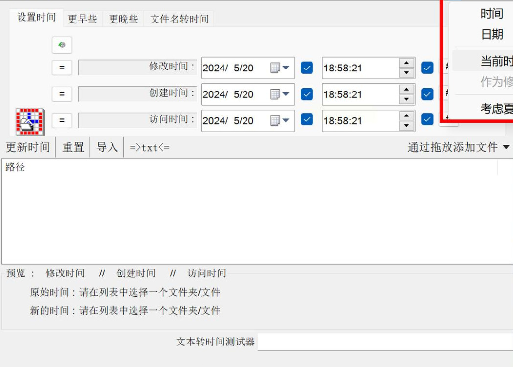This screenshot has height=367, width=513.
Task: Click the red-bordered folder app icon
Action: (x=30, y=121)
